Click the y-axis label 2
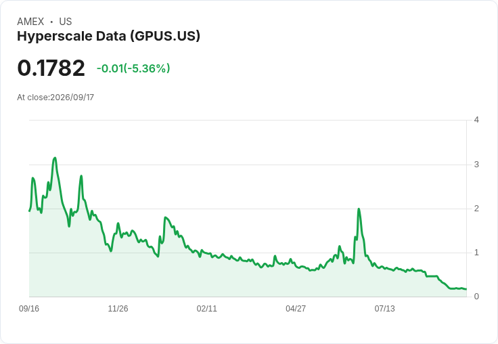Screen dimensions: 498x344 (476, 209)
